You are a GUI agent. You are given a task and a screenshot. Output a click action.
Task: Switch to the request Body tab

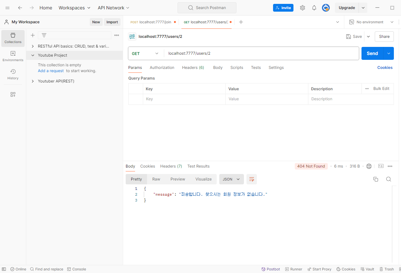click(x=218, y=68)
